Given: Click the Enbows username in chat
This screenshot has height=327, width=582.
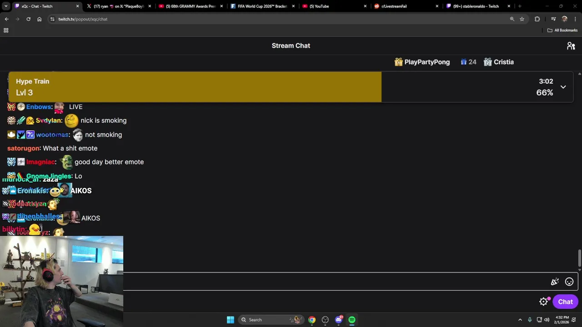Looking at the screenshot, I should [39, 107].
